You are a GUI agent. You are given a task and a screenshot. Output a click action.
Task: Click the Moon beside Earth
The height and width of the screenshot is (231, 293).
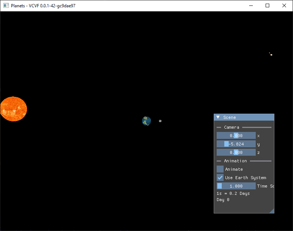160,121
